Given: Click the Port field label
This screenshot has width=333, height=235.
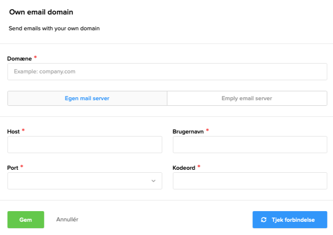Looking at the screenshot, I should [x=13, y=168].
